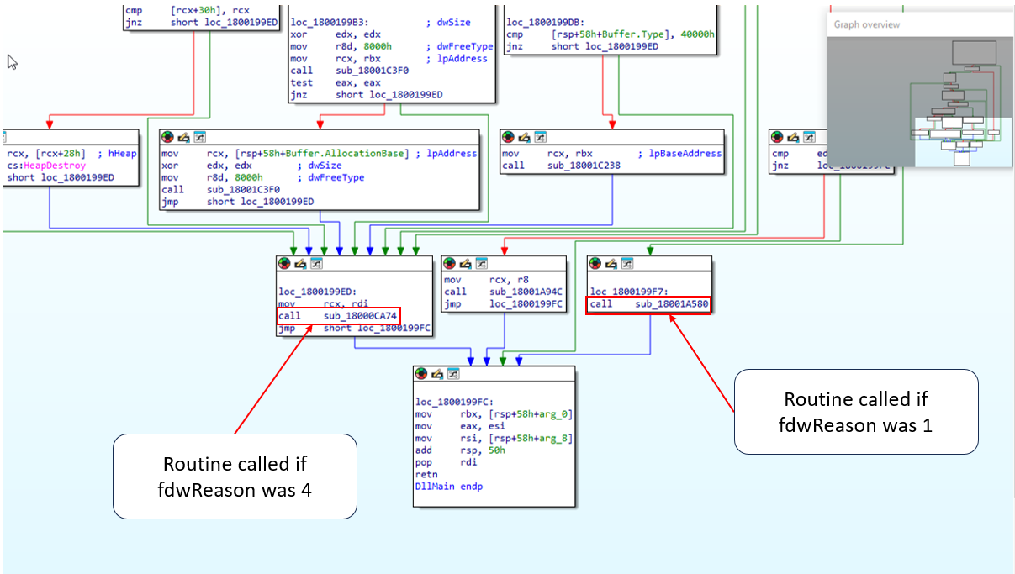Click edit pencil icon on node beside Graph overview
1015x574 pixels.
point(794,137)
